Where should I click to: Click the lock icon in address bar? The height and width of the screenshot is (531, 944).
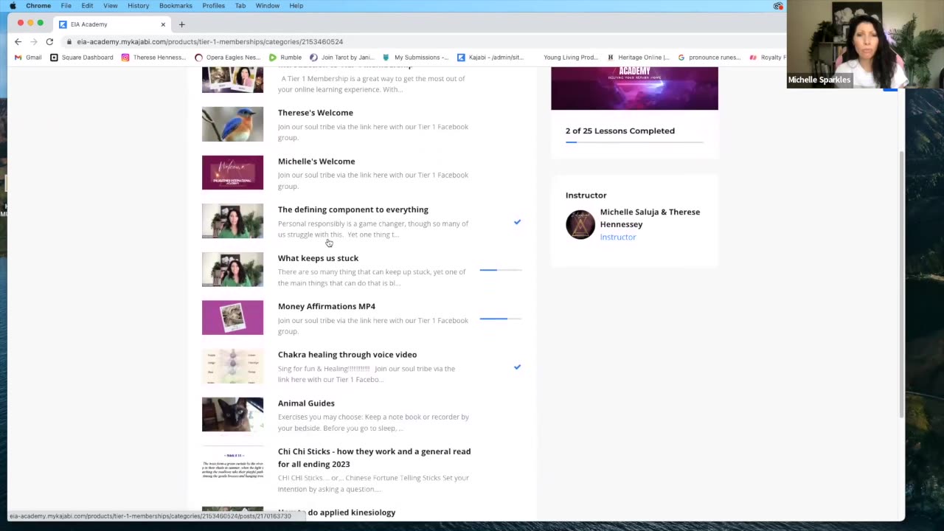(70, 42)
